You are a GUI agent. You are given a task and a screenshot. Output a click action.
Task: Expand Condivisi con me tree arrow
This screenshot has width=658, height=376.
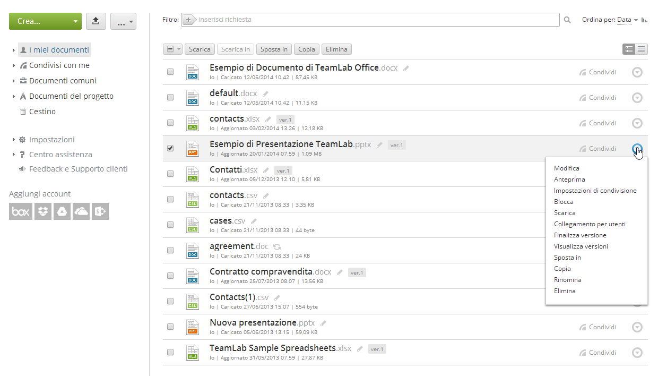tap(14, 65)
